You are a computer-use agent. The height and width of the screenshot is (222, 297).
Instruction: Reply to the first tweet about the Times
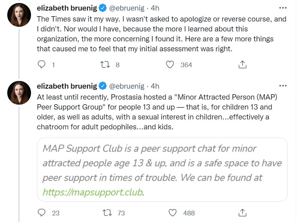(x=42, y=65)
